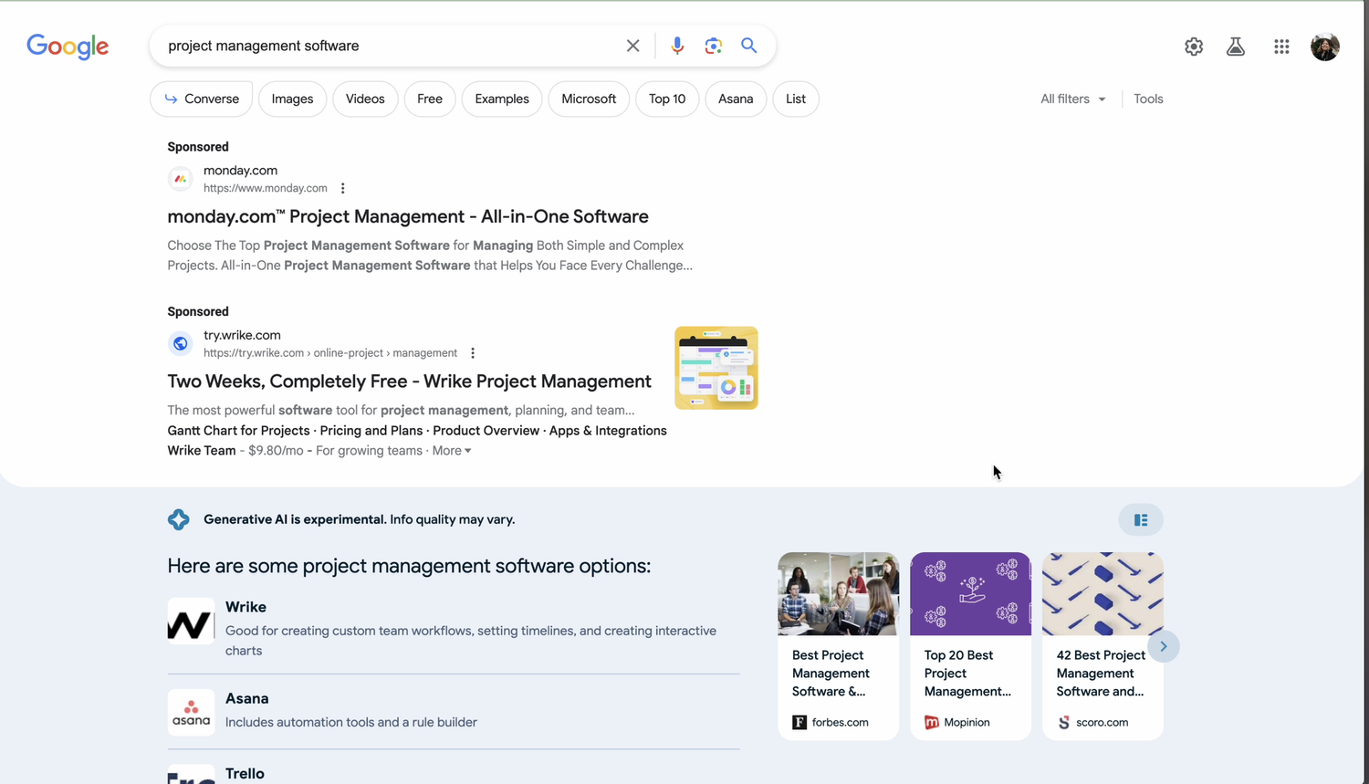
Task: Click the Google logo
Action: pos(68,47)
